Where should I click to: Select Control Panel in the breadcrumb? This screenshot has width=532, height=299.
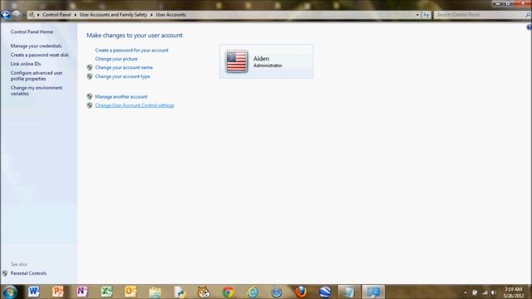[x=57, y=15]
